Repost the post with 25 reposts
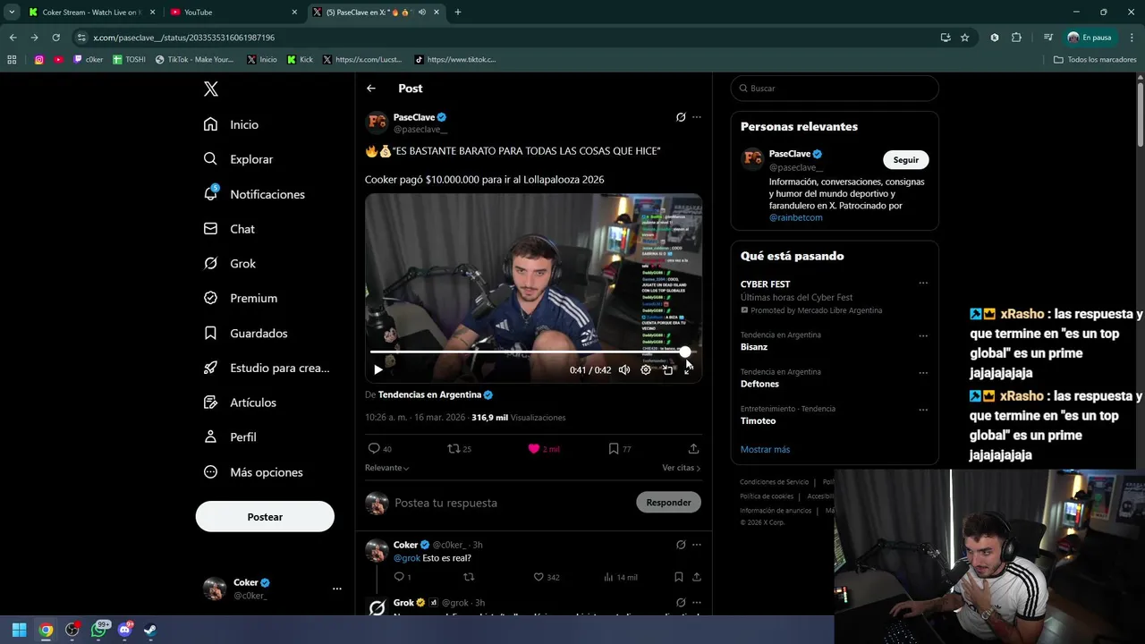This screenshot has width=1145, height=644. tap(459, 449)
